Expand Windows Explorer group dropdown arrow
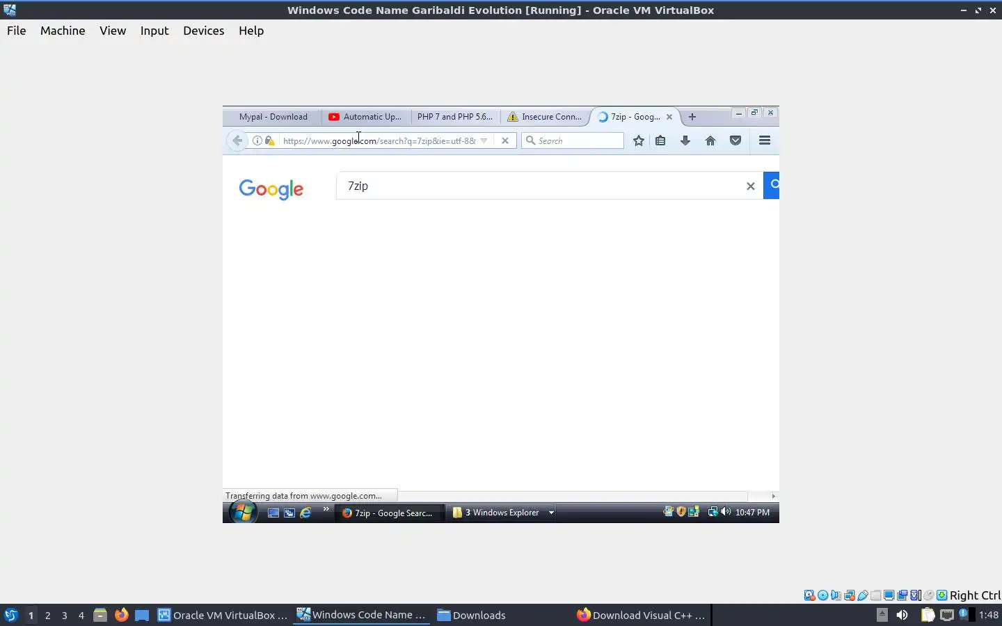 point(551,513)
